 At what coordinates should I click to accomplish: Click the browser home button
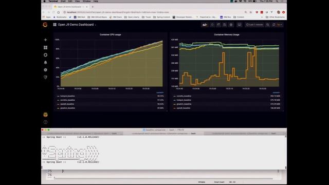[x=59, y=12]
